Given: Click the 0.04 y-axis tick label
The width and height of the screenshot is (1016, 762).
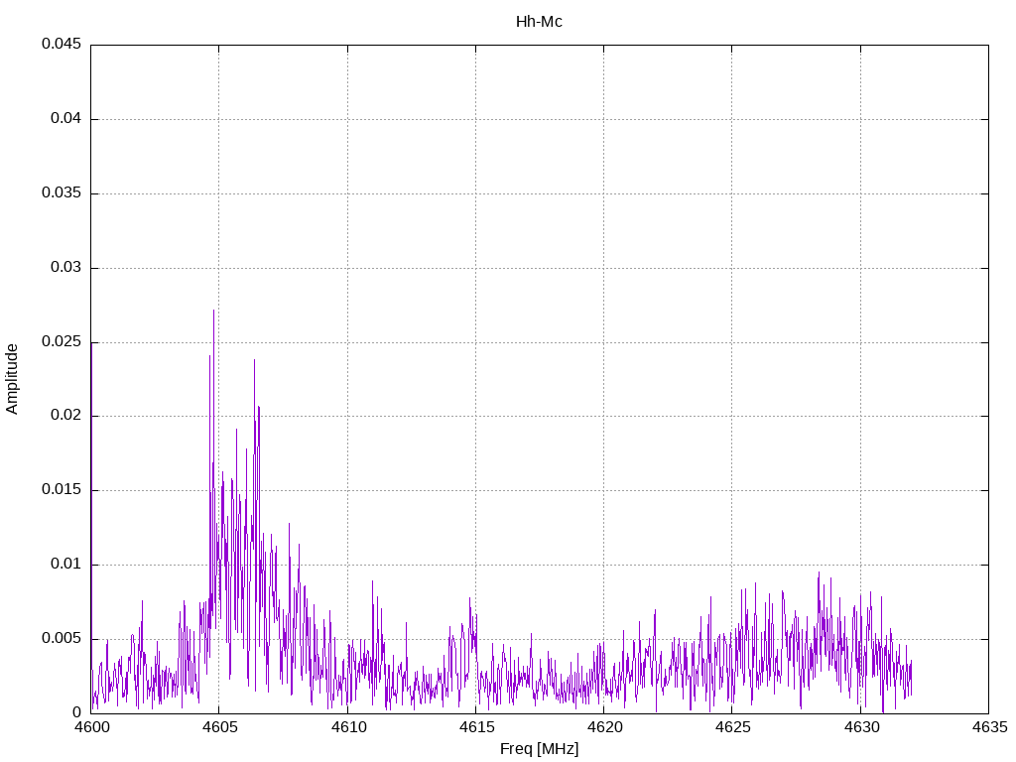Looking at the screenshot, I should coord(64,119).
